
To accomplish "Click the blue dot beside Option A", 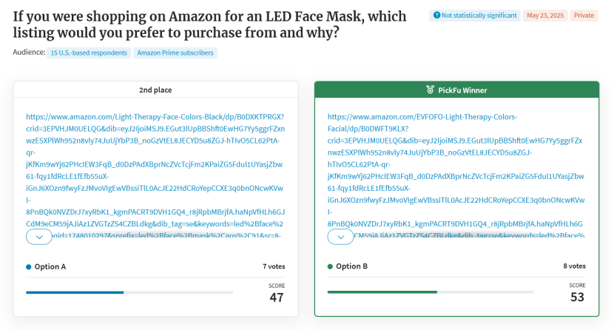I will click(x=29, y=266).
